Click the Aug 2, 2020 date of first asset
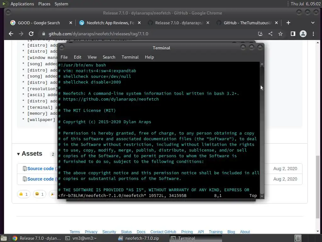Screen dimensions: 322x242 coord(285,169)
